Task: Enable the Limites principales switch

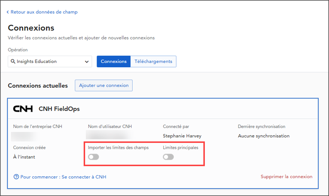Action: pos(168,157)
